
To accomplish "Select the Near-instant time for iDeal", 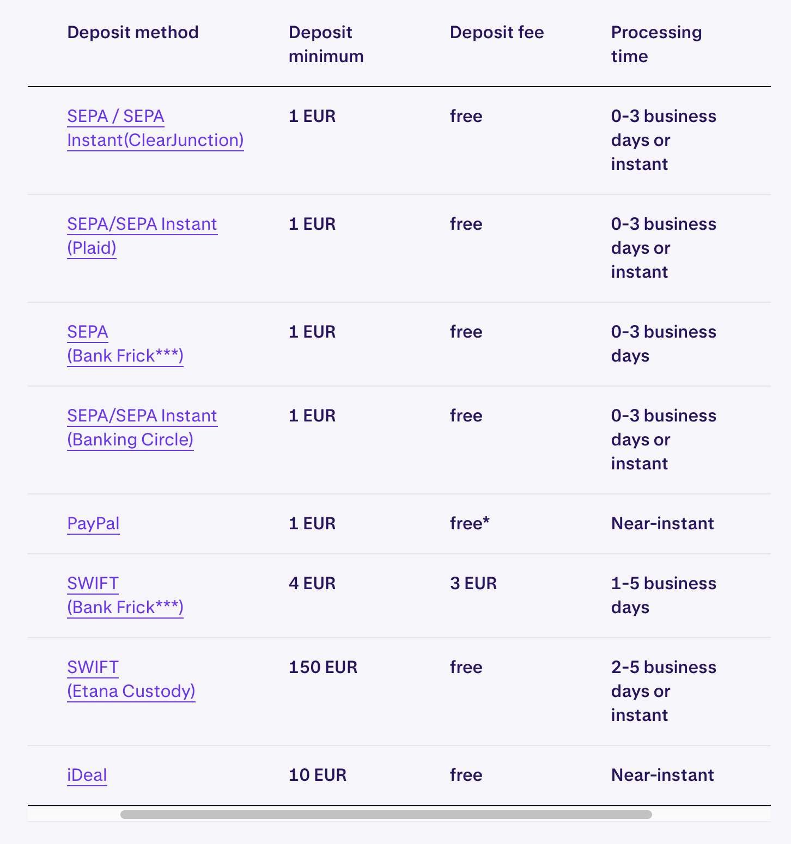I will 662,775.
